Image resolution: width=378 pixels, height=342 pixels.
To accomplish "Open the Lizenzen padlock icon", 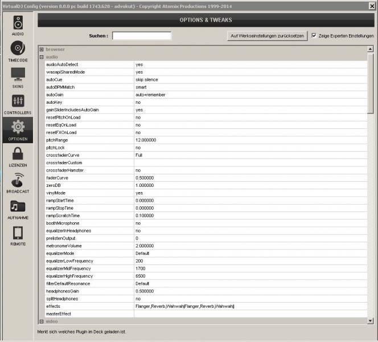I will pos(18,153).
